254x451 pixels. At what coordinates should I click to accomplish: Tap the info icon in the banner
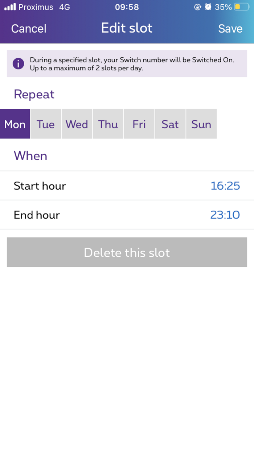18,64
